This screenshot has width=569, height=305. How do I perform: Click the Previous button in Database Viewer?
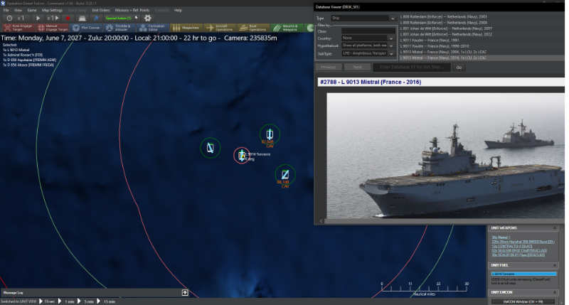(x=329, y=67)
